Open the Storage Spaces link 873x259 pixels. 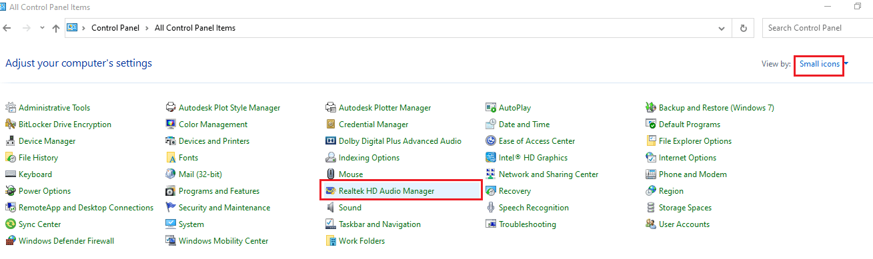click(685, 208)
